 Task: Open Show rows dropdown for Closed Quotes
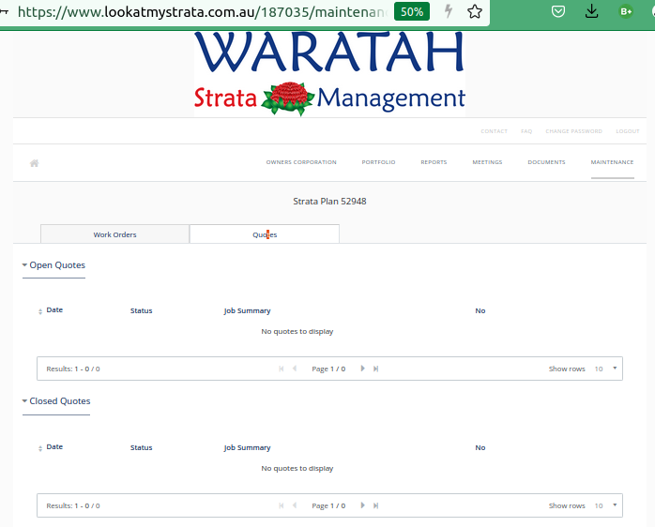(605, 505)
